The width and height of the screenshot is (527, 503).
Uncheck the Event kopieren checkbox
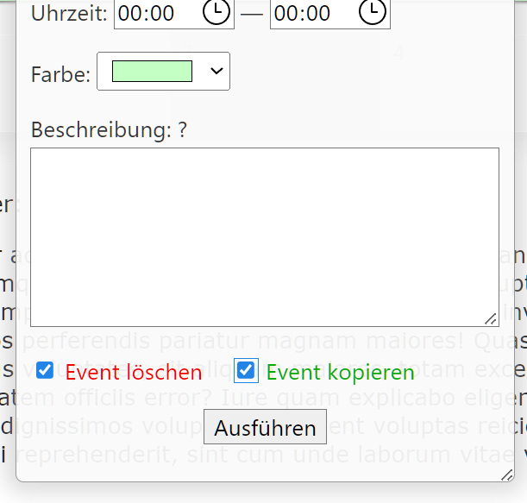pos(247,371)
